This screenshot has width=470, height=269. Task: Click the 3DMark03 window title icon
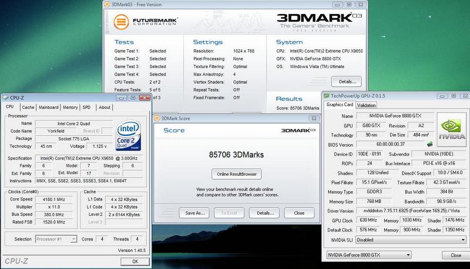[x=107, y=5]
